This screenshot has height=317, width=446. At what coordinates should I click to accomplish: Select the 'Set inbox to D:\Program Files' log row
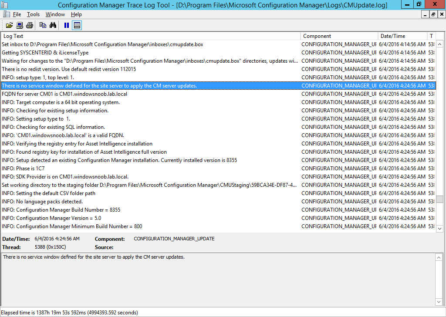pos(219,44)
